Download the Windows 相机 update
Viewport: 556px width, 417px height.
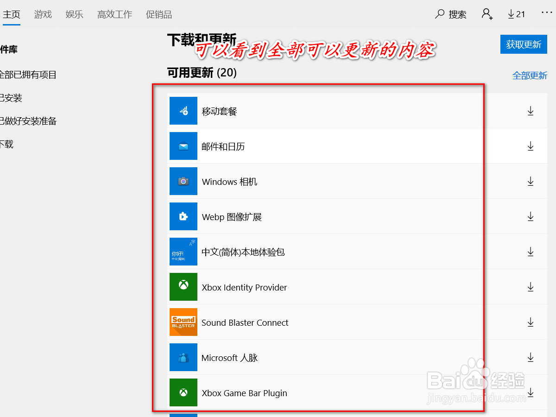[x=530, y=181]
